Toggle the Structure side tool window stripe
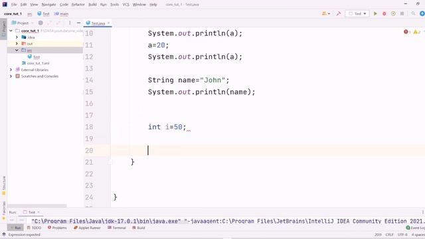Image resolution: width=425 pixels, height=239 pixels. [4, 186]
